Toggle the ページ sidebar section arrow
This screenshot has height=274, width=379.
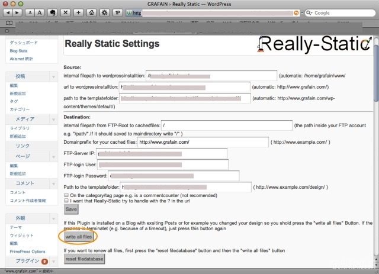53,157
